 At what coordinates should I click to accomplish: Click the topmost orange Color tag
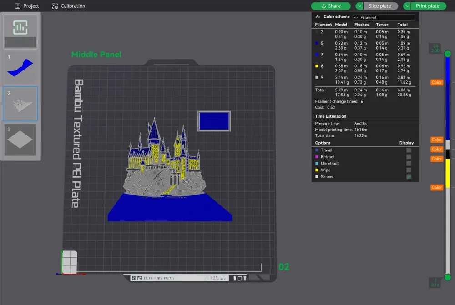pos(437,83)
